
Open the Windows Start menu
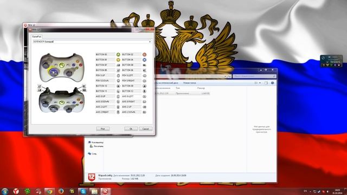(x=5, y=191)
